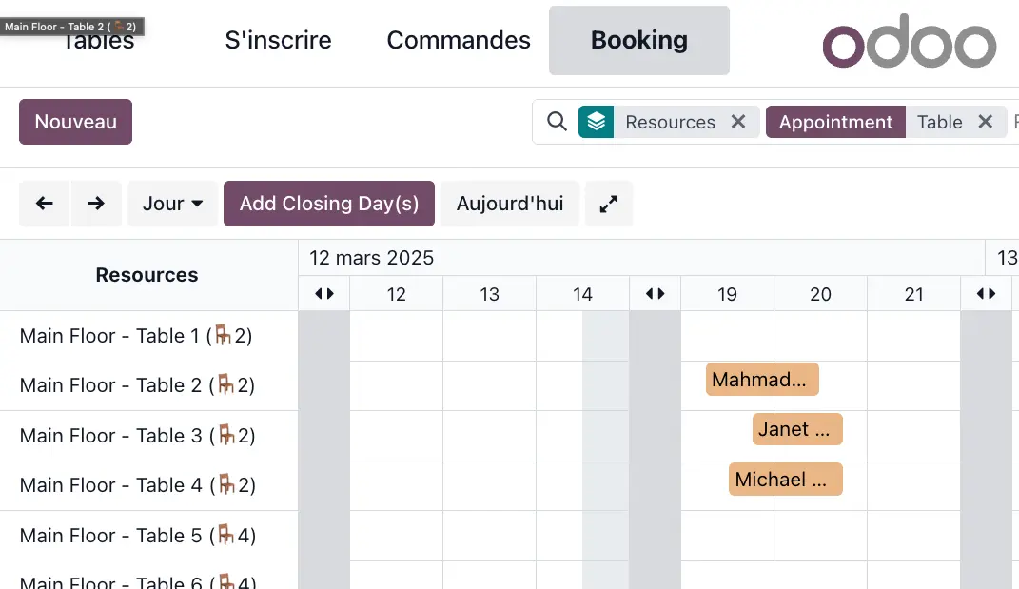Click the expand fullscreen arrows icon
Image resolution: width=1019 pixels, height=589 pixels.
pyautogui.click(x=609, y=204)
